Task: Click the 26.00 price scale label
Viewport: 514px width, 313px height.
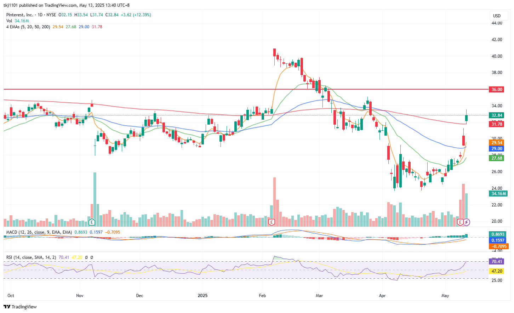Action: coord(497,171)
